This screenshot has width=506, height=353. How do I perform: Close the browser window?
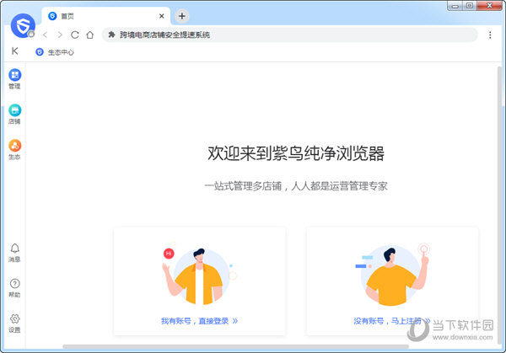click(x=489, y=6)
